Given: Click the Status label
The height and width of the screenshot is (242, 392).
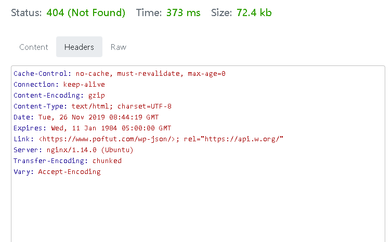Looking at the screenshot, I should coord(26,12).
